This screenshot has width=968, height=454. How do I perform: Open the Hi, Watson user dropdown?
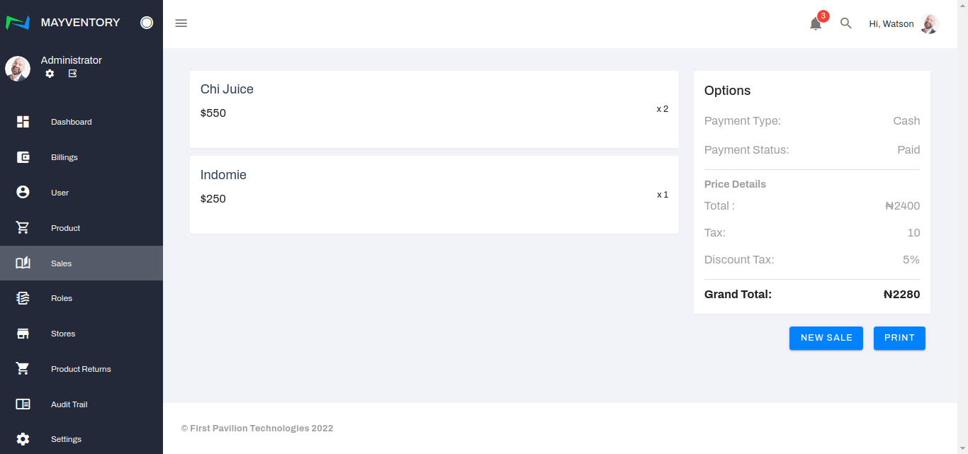point(904,24)
